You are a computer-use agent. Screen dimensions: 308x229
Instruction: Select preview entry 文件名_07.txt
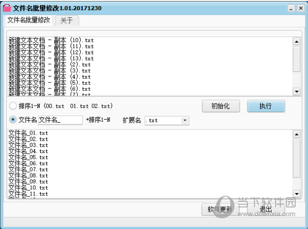tap(28, 169)
